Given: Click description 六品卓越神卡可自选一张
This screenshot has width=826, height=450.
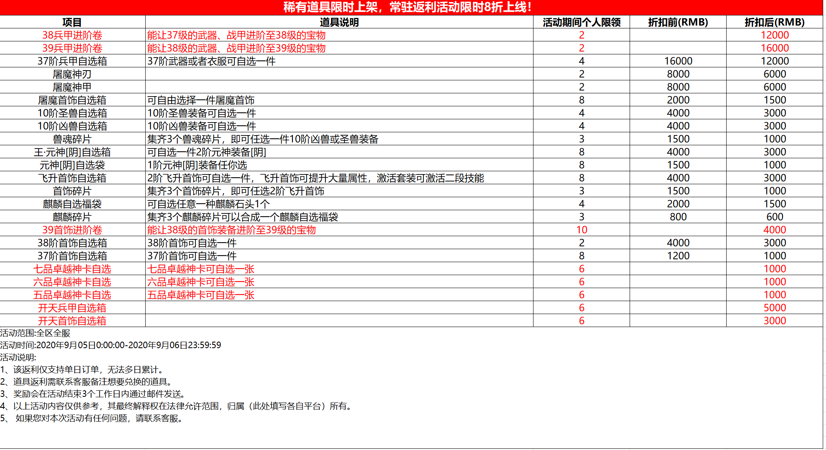Looking at the screenshot, I should pyautogui.click(x=201, y=282).
